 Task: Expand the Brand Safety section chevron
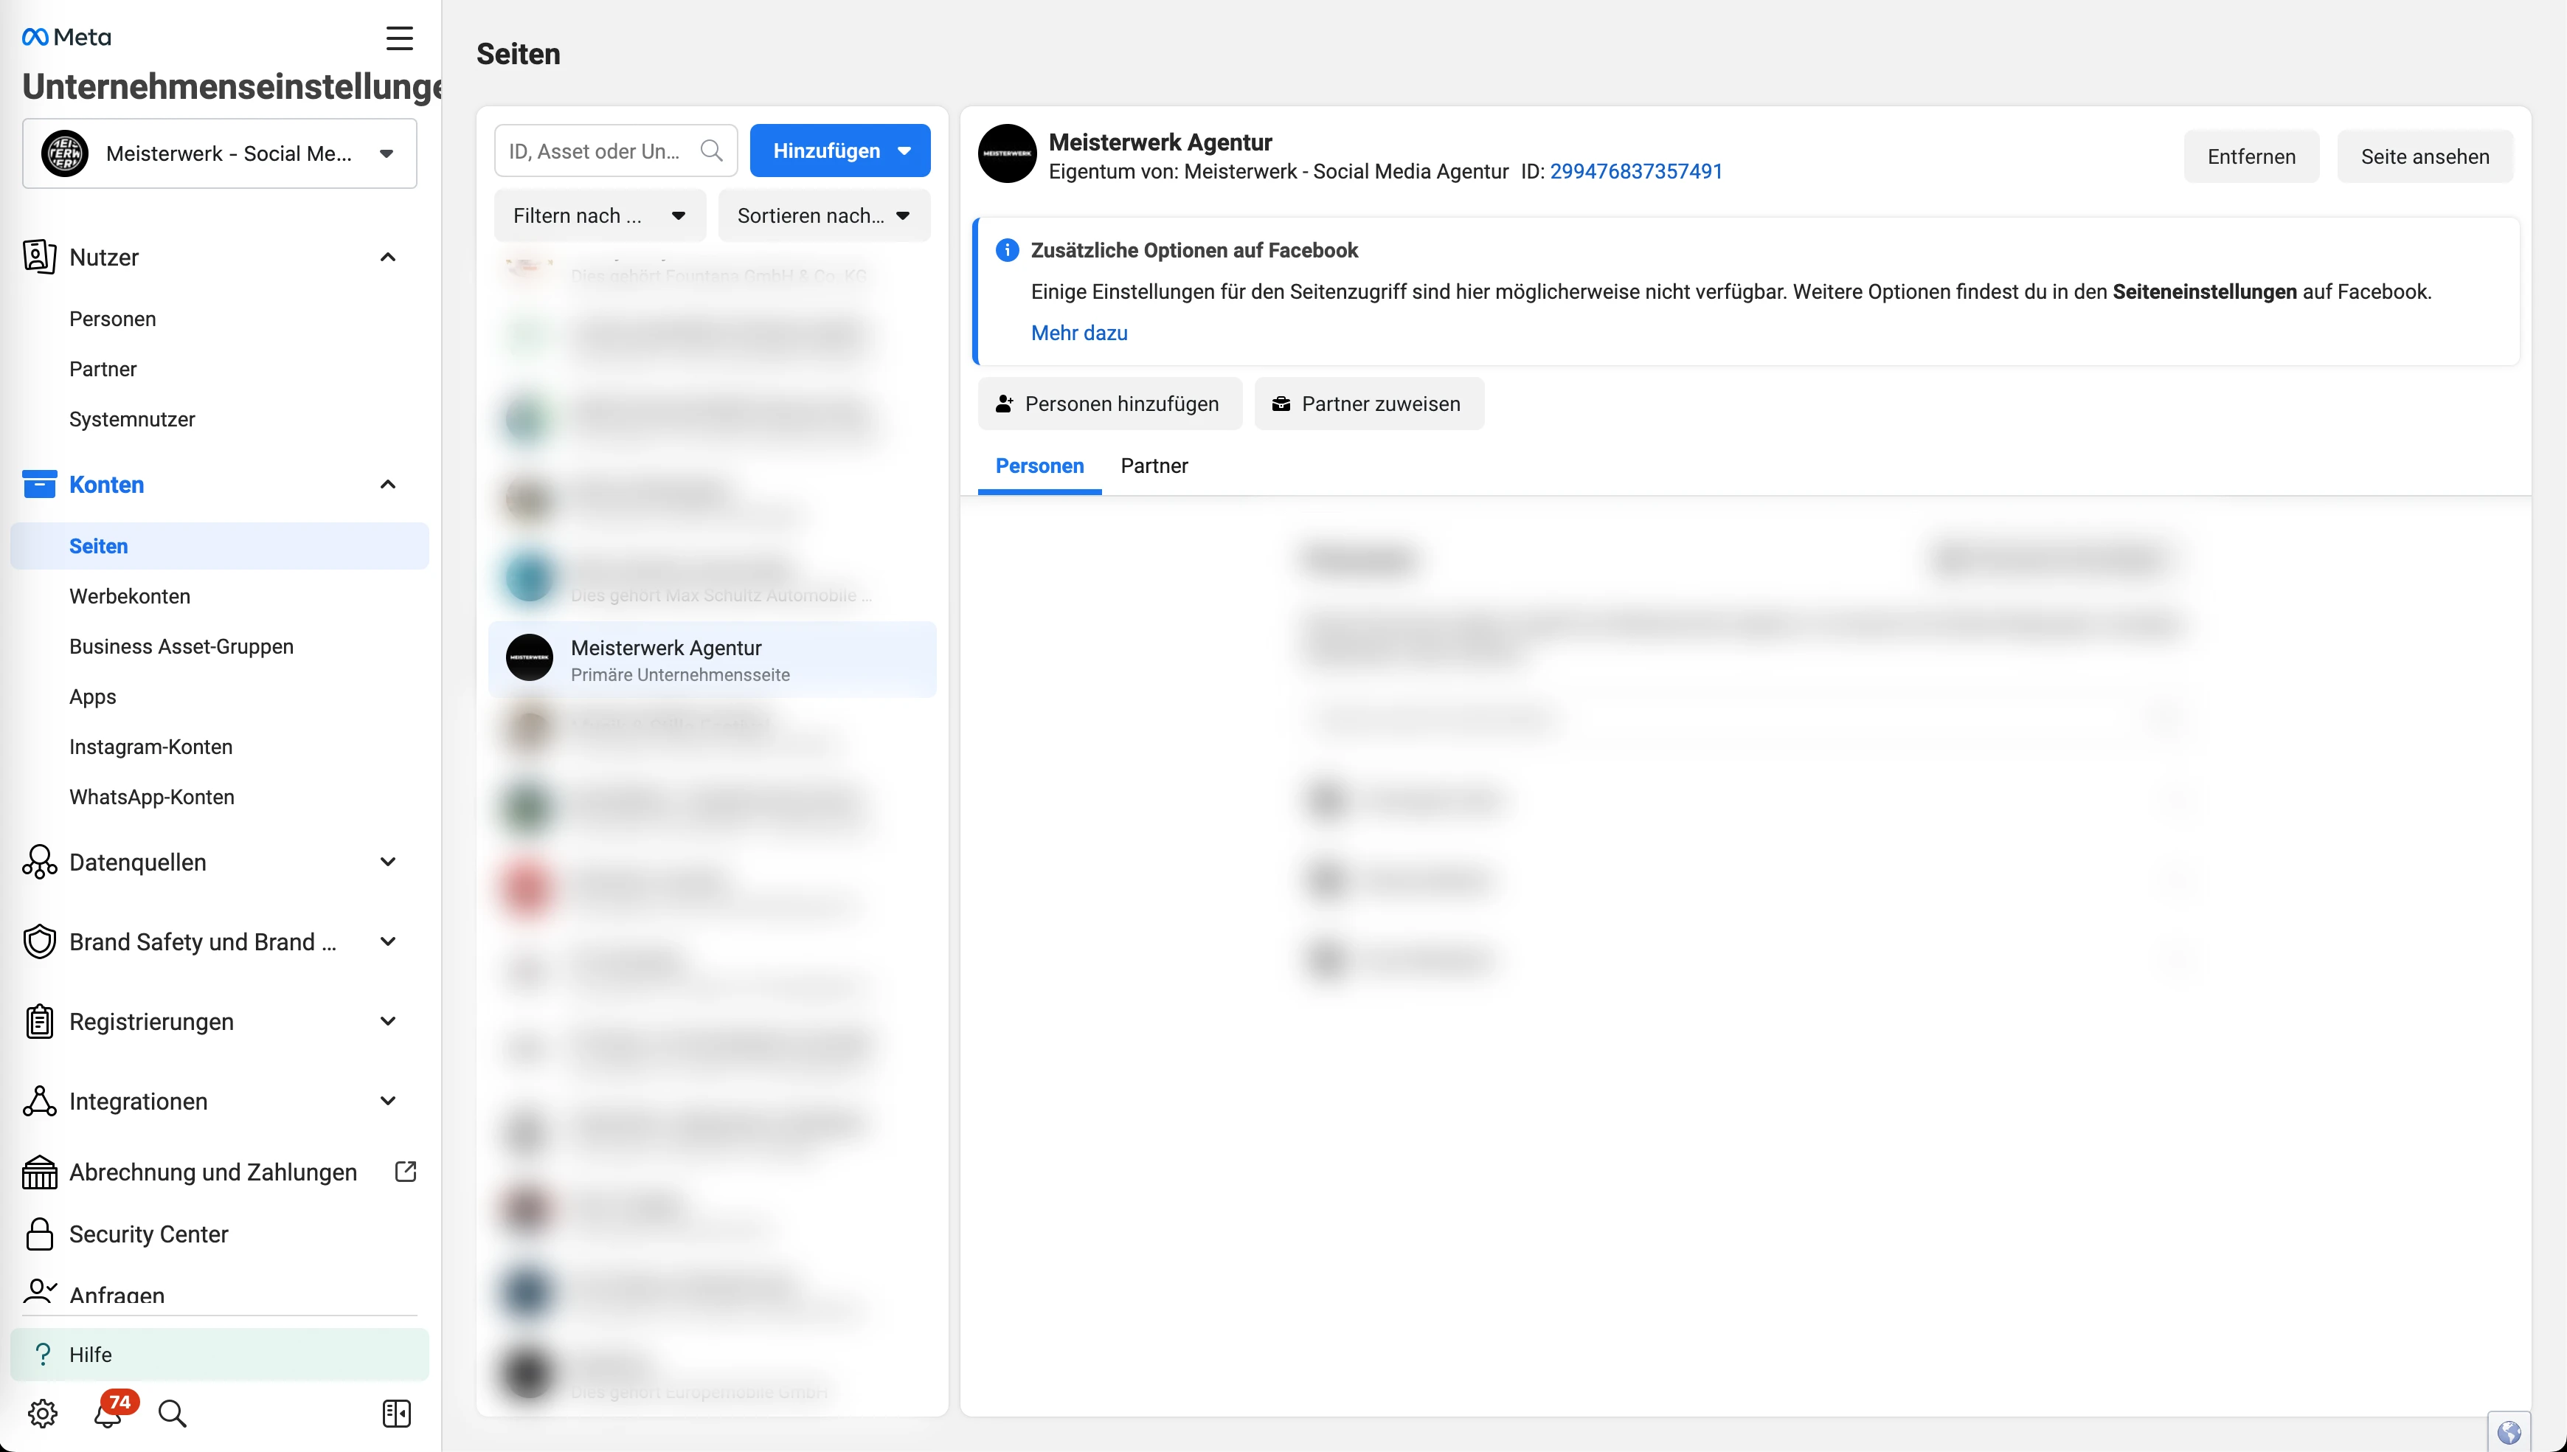coord(389,941)
